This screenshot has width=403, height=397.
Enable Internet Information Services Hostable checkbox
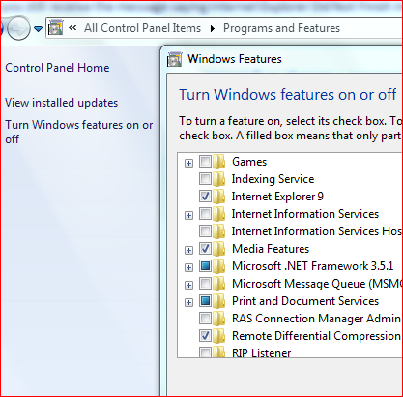pyautogui.click(x=205, y=230)
